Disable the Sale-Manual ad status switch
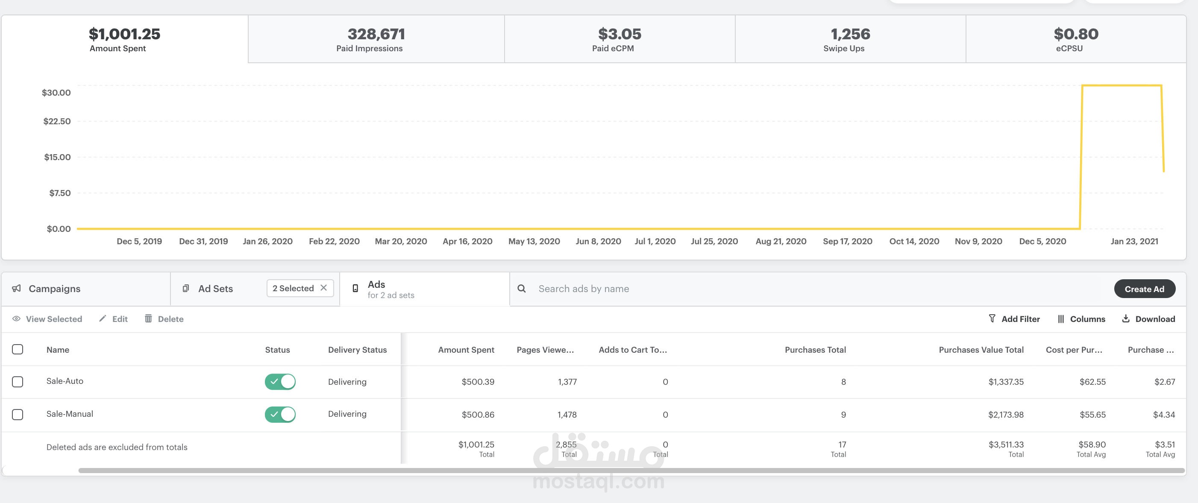 [280, 414]
